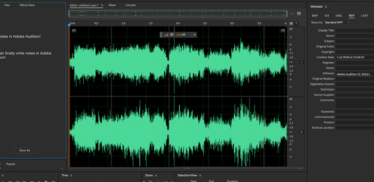This screenshot has height=182, width=374.
Task: Click the Comments text area
Action: (355, 103)
